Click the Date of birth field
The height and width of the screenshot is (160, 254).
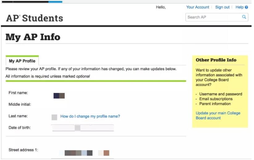[x=83, y=128]
